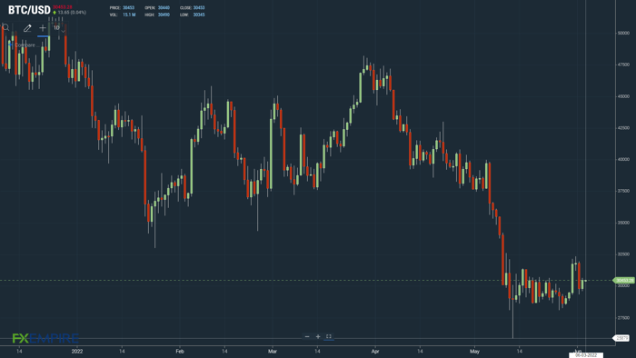
Task: Click the 35000 price axis label
Action: [x=624, y=223]
